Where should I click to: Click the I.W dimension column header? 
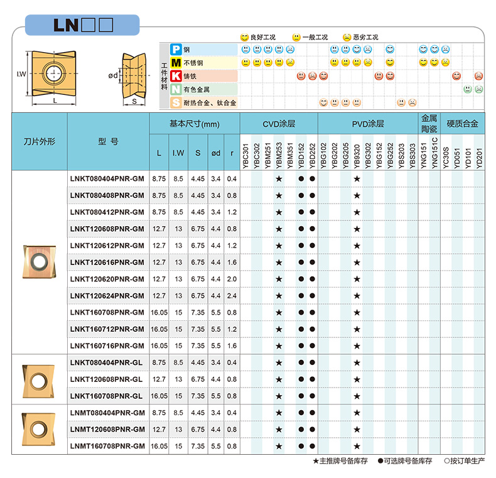tap(178, 153)
